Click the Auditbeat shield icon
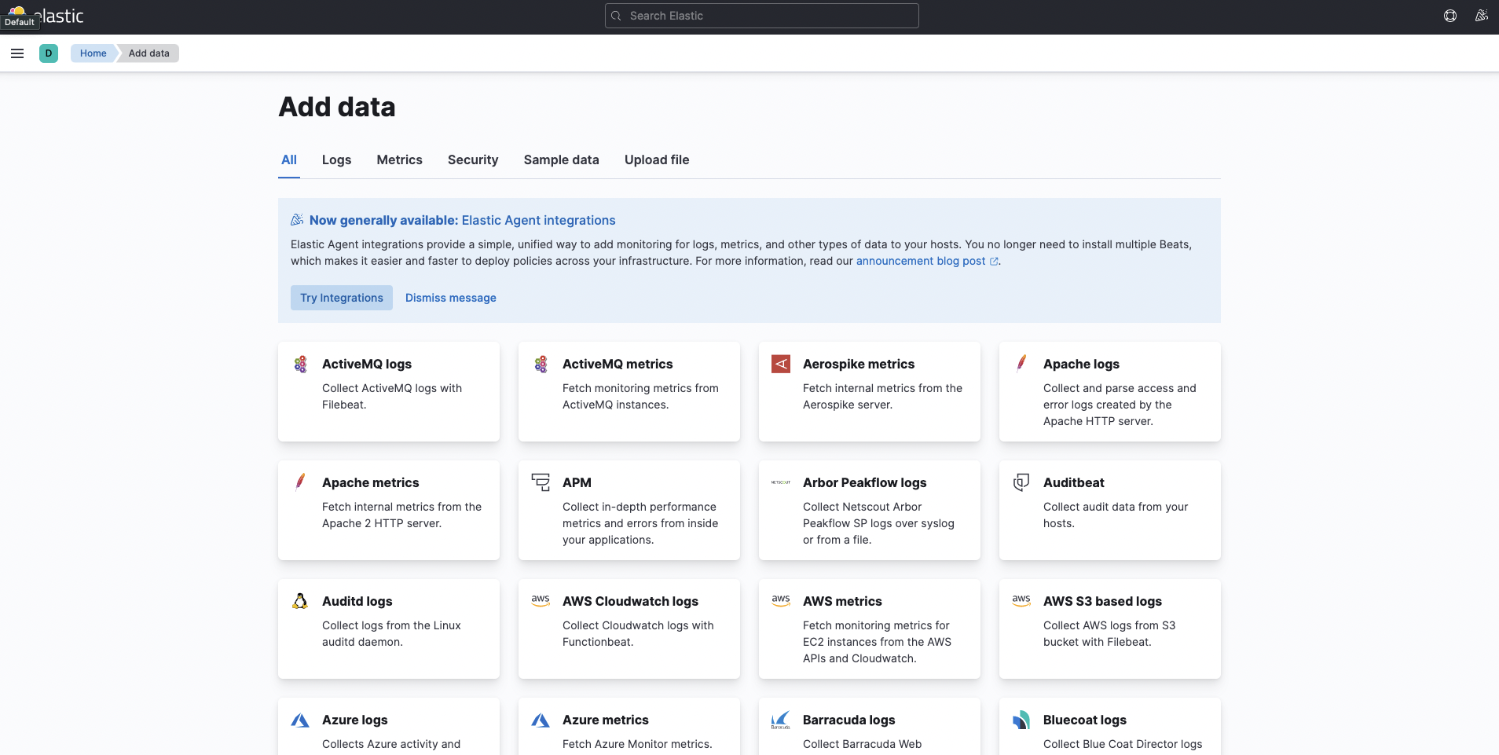Image resolution: width=1499 pixels, height=755 pixels. tap(1021, 482)
